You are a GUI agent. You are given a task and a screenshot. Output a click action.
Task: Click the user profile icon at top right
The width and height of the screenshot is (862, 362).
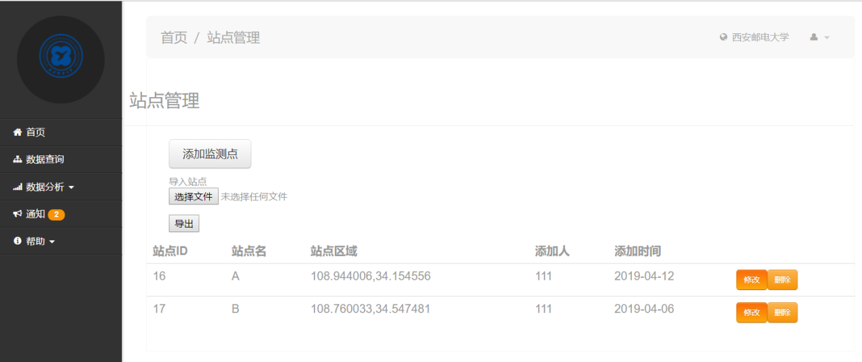814,37
